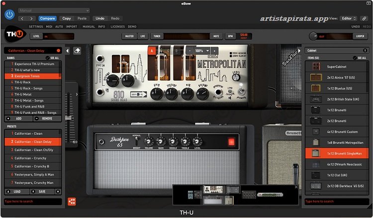Click zoom-in plus button above amp

214,51
